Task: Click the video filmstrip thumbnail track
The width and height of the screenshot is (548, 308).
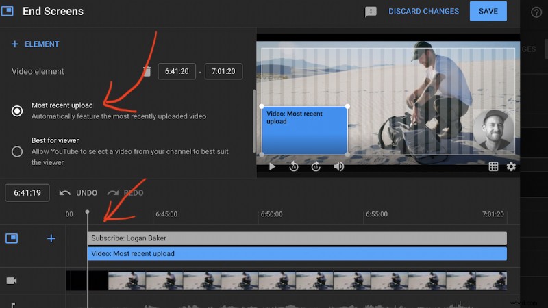Action: (x=286, y=281)
